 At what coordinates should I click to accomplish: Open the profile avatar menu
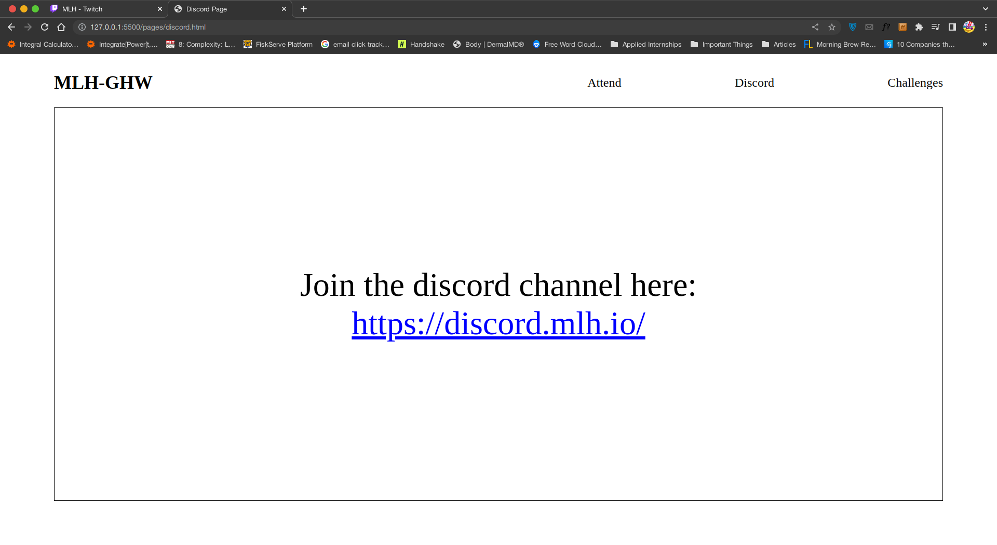pos(969,27)
